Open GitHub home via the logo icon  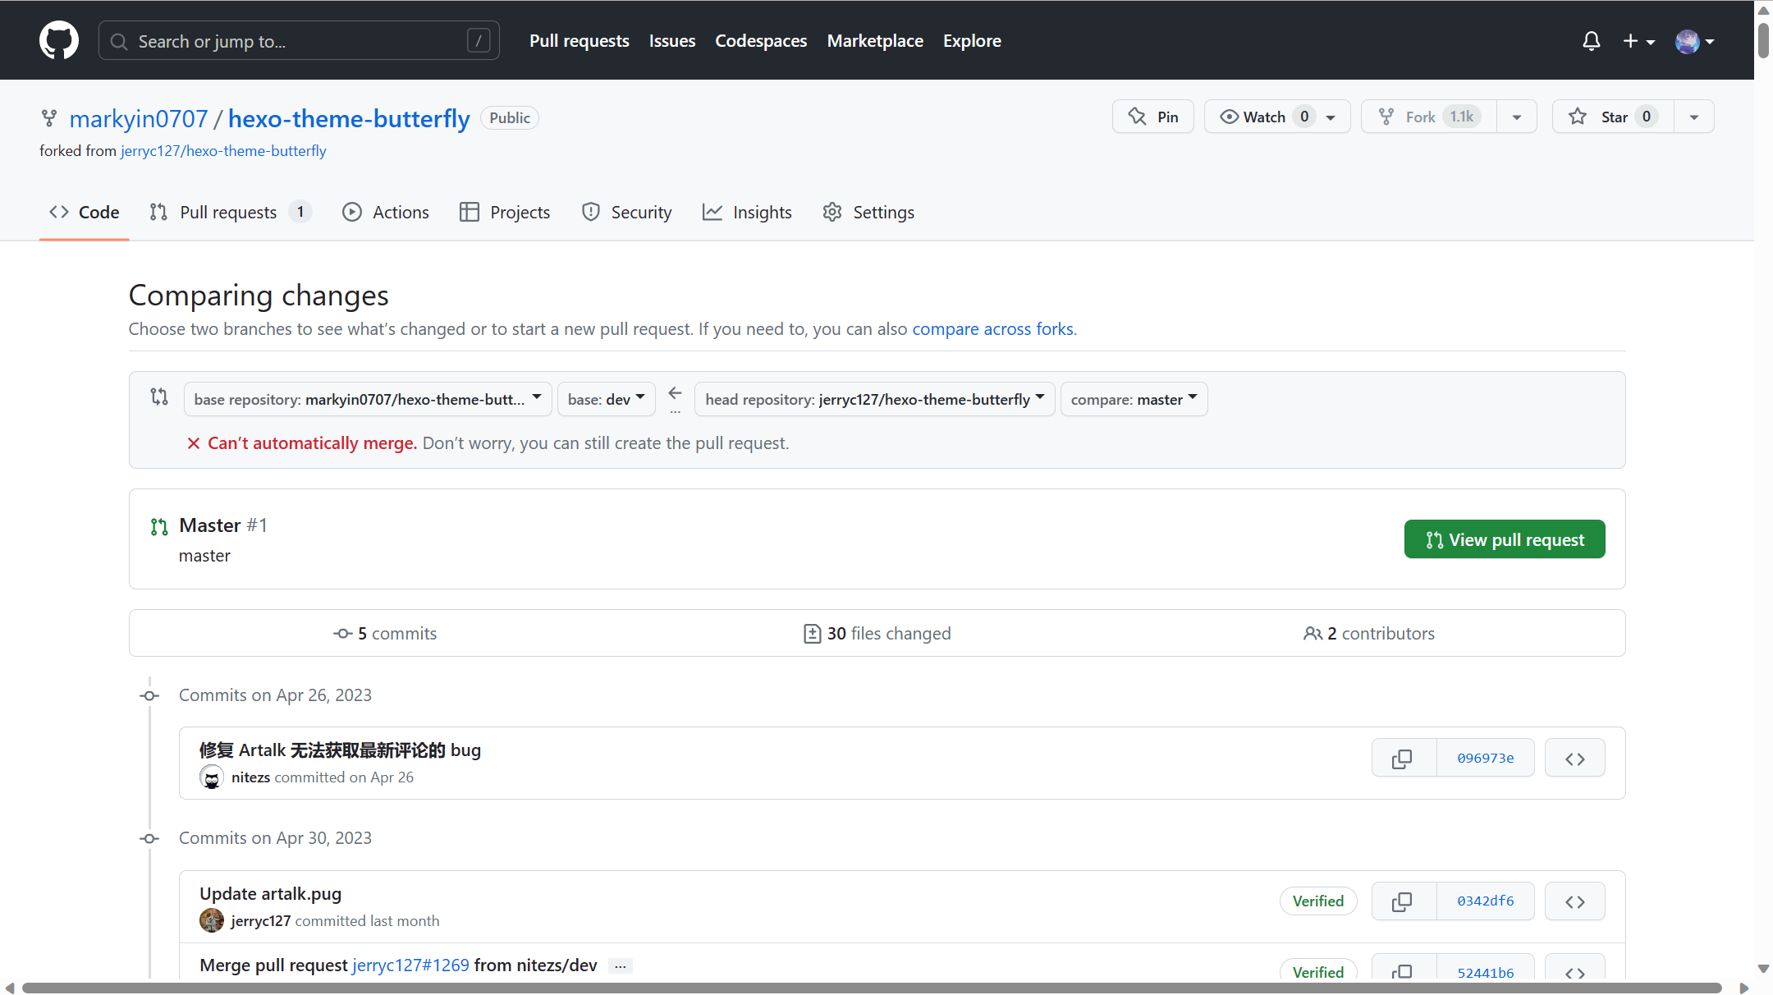[x=58, y=40]
